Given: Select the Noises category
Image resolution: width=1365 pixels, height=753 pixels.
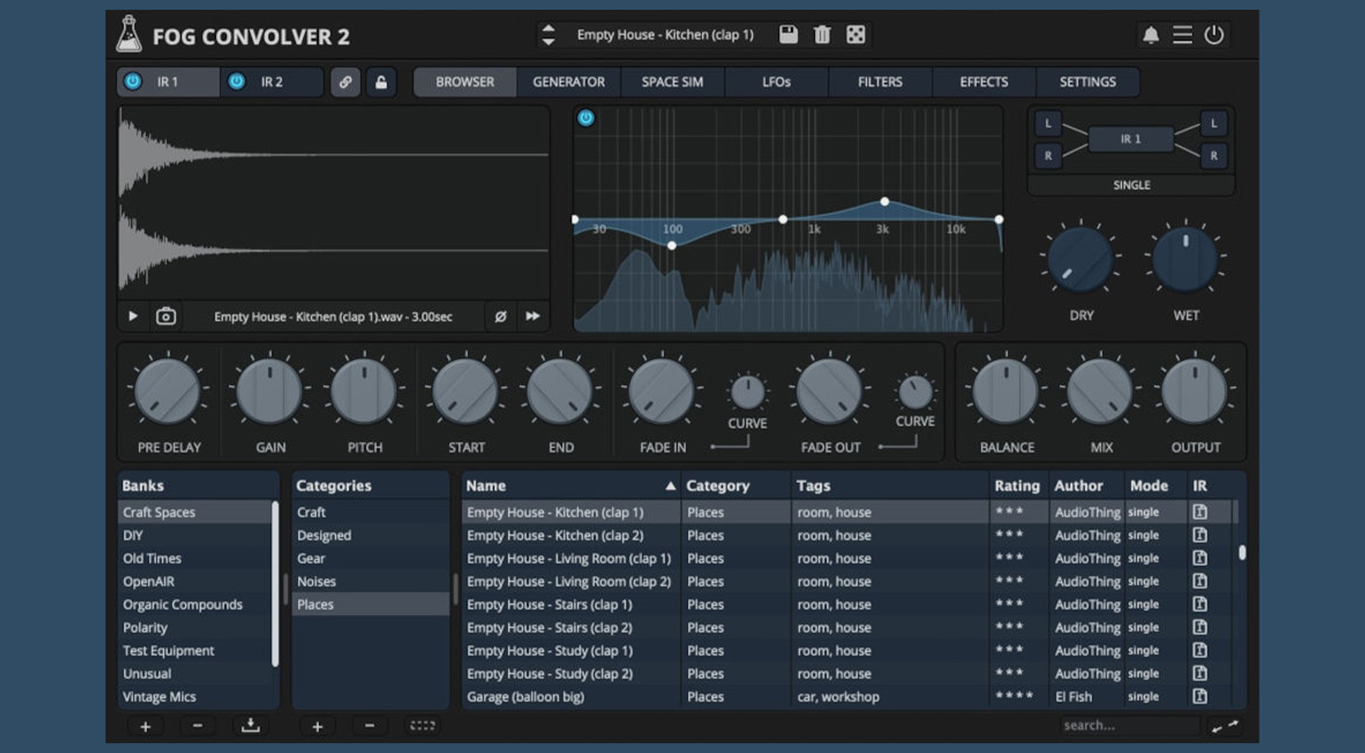Looking at the screenshot, I should click(370, 581).
